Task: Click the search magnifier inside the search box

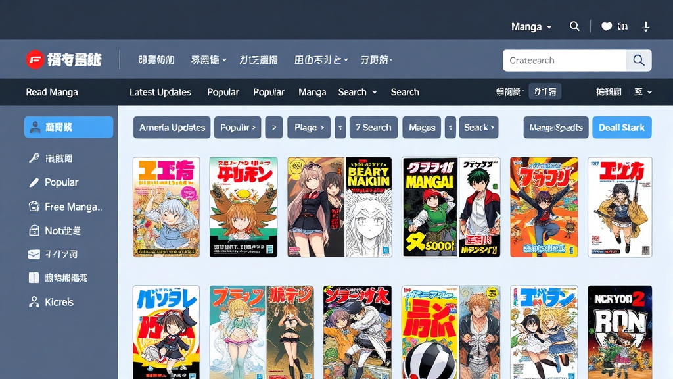Action: click(638, 60)
